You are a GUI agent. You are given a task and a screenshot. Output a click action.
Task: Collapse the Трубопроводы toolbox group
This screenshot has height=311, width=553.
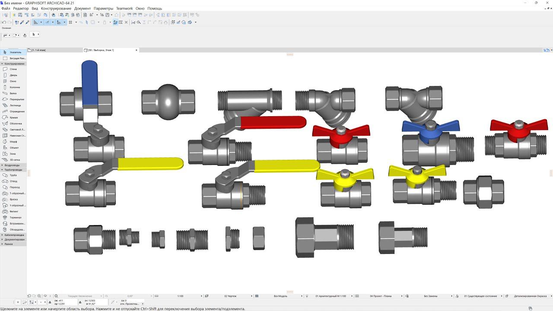[13, 170]
